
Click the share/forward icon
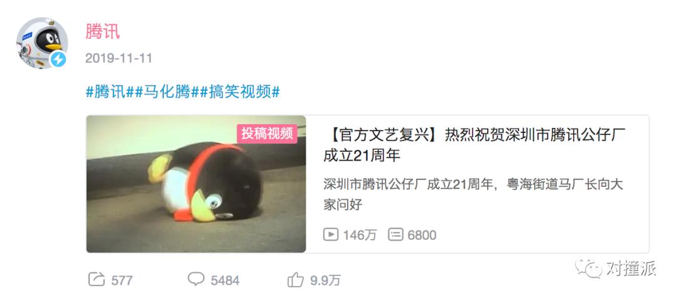pyautogui.click(x=97, y=279)
